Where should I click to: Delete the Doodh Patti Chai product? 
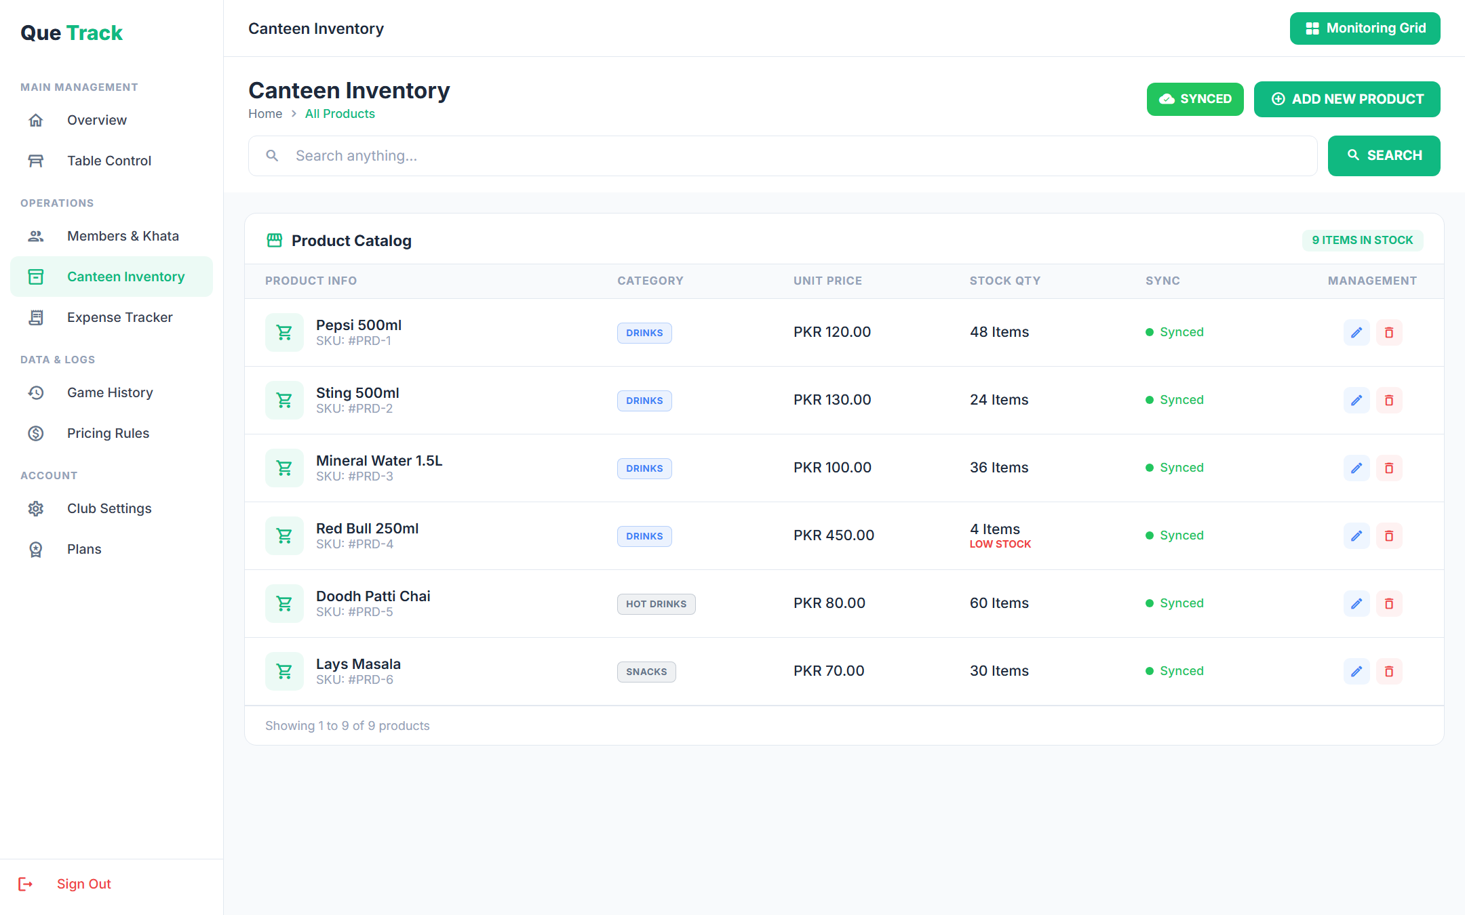click(1389, 603)
